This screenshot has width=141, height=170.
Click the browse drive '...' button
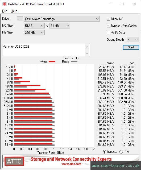(20, 19)
